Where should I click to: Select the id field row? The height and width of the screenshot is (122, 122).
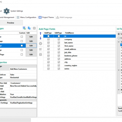(x=79, y=36)
